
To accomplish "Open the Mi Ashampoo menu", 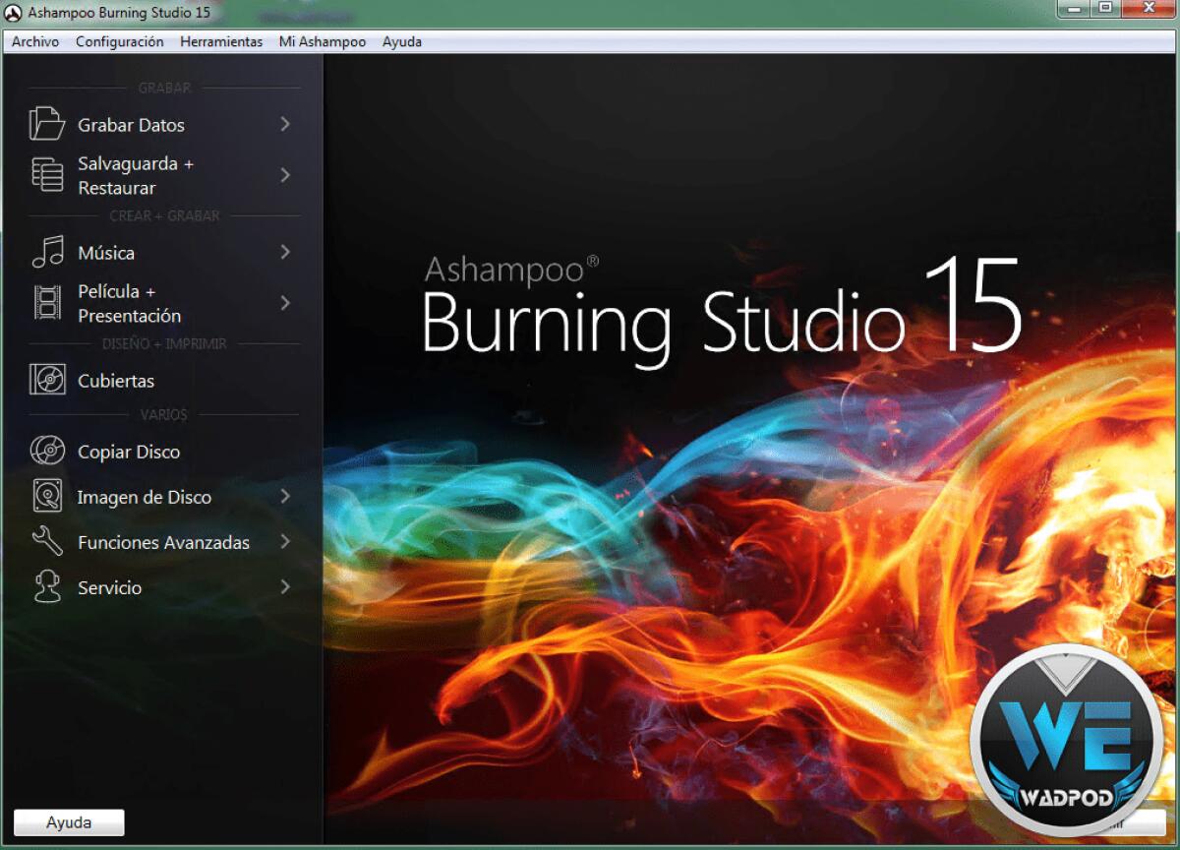I will pyautogui.click(x=322, y=41).
